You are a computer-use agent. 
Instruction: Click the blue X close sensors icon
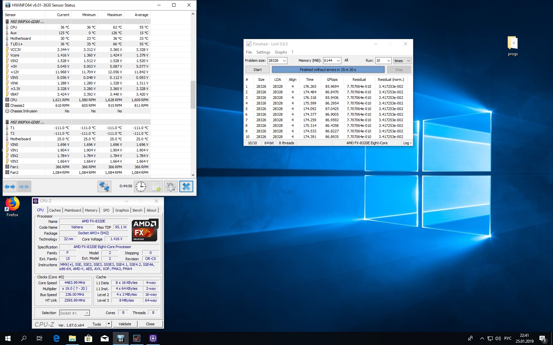(186, 187)
